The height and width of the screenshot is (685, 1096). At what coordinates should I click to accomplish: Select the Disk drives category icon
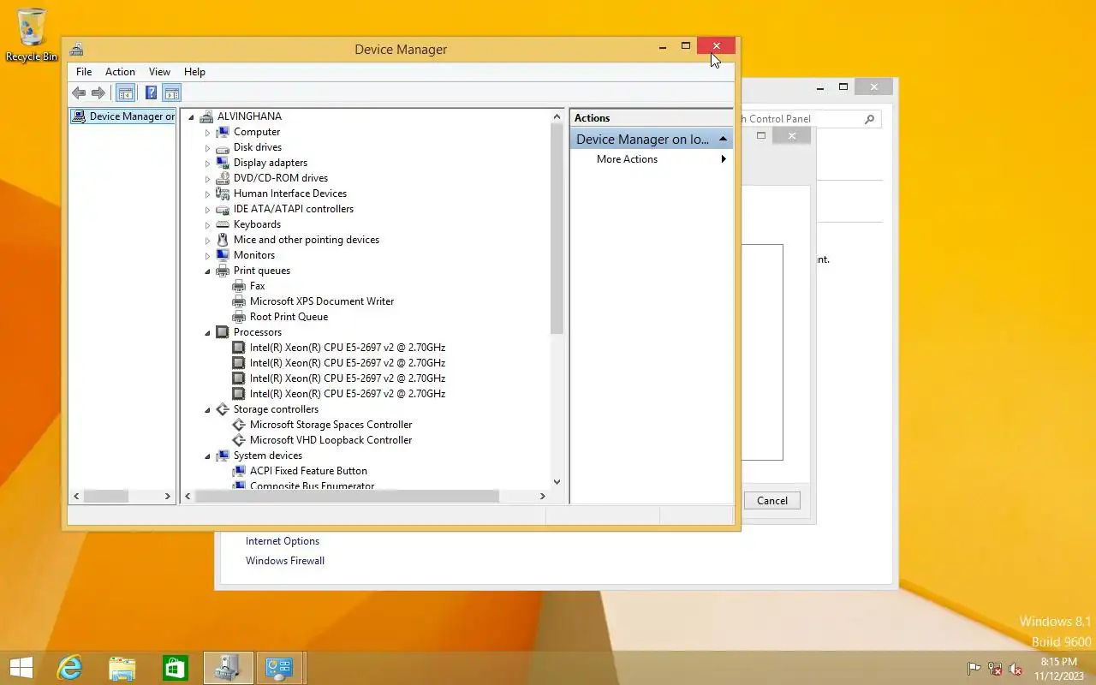223,147
